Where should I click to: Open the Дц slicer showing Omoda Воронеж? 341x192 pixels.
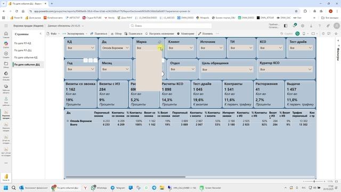(x=115, y=48)
